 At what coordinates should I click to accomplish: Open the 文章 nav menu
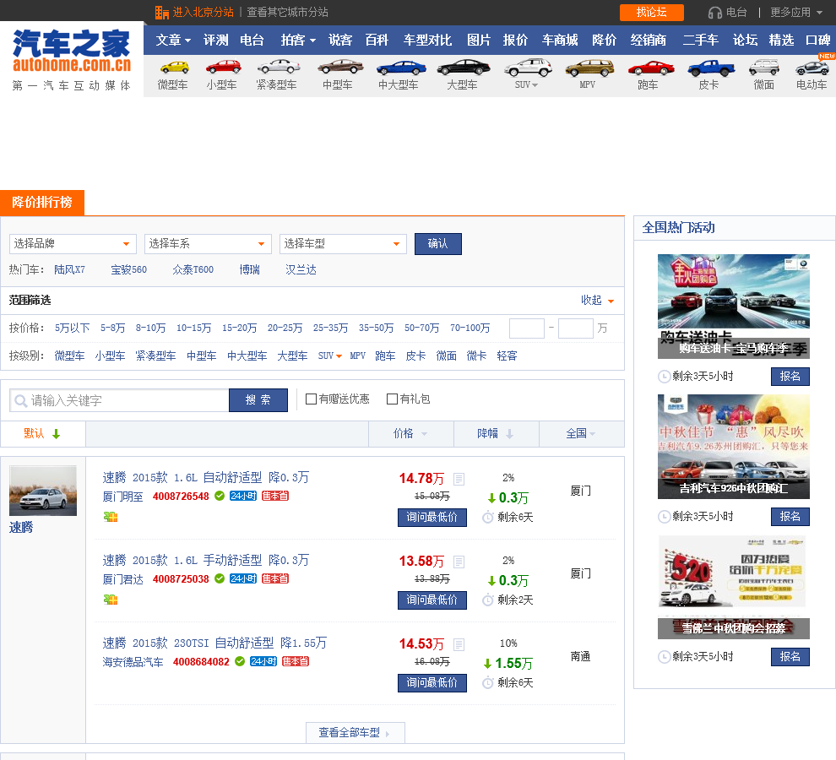tap(173, 40)
